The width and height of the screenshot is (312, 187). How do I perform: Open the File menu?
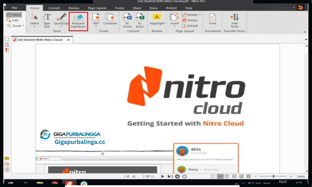point(14,8)
